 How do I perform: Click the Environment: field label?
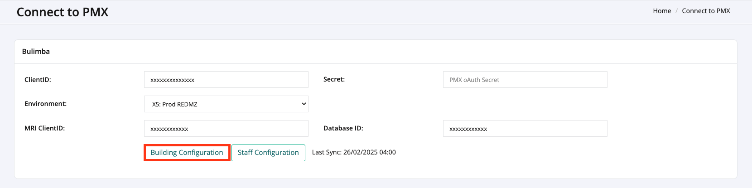click(45, 104)
